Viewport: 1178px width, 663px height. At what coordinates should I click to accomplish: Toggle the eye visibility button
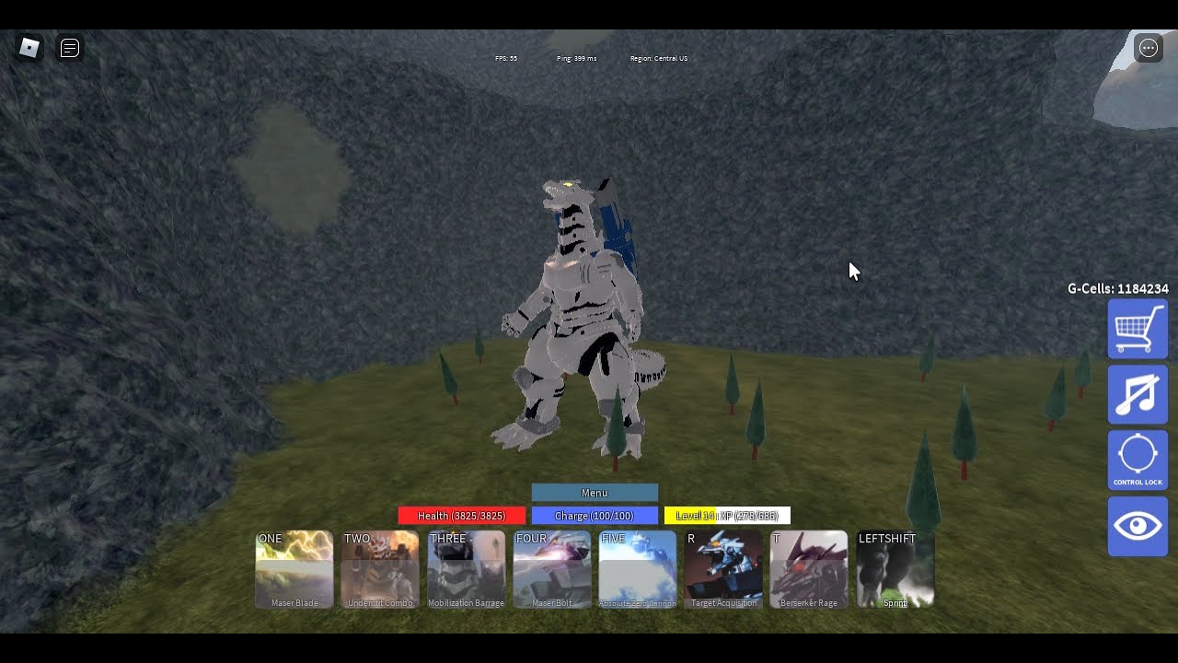(x=1138, y=527)
